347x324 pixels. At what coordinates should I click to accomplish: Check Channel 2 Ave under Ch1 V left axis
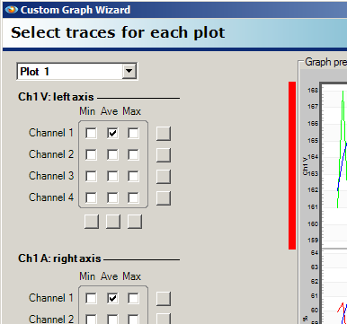(x=112, y=154)
